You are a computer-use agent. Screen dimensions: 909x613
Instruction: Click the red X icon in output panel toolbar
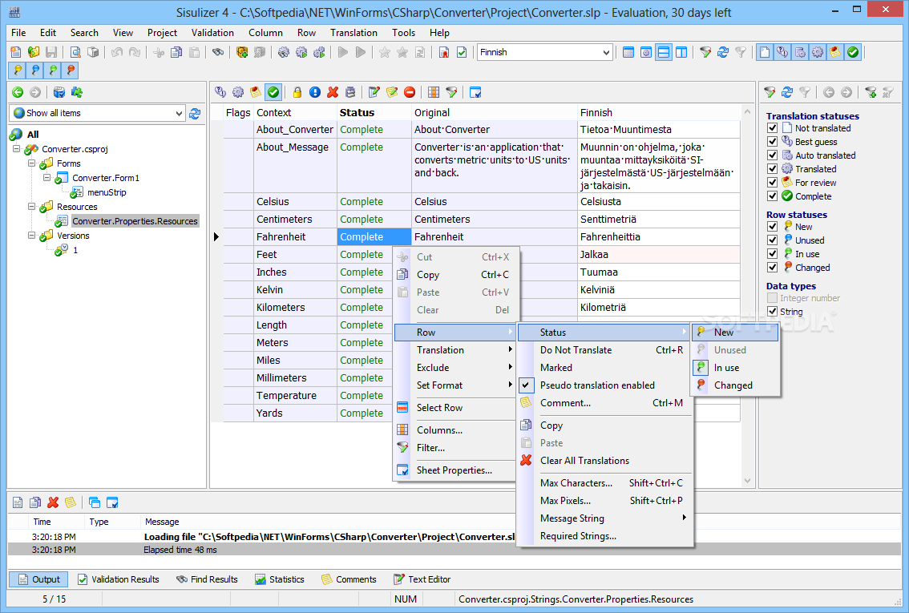point(53,502)
